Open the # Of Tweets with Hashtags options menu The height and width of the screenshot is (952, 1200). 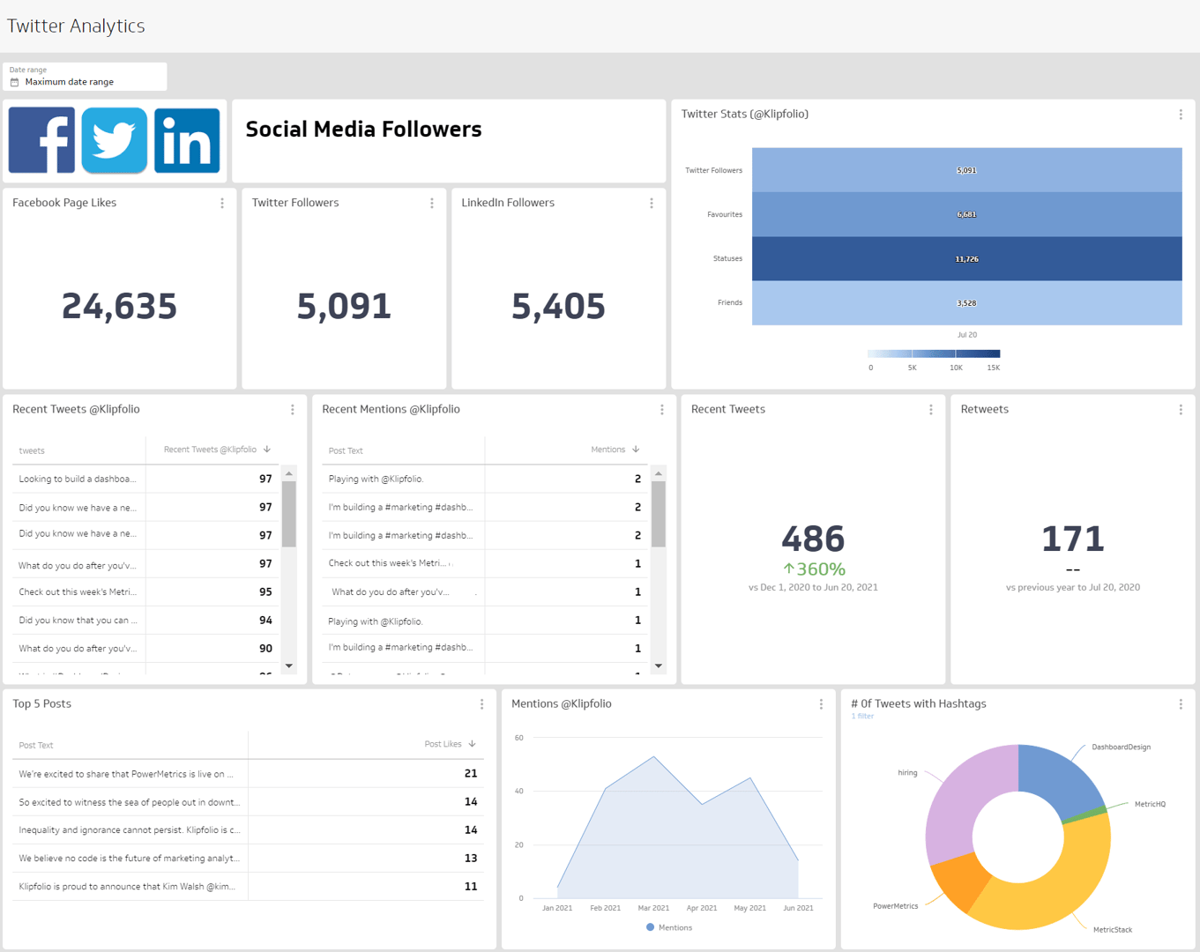(1181, 703)
